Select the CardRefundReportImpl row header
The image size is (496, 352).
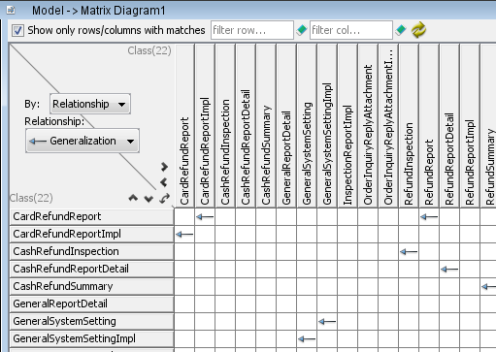click(x=92, y=234)
